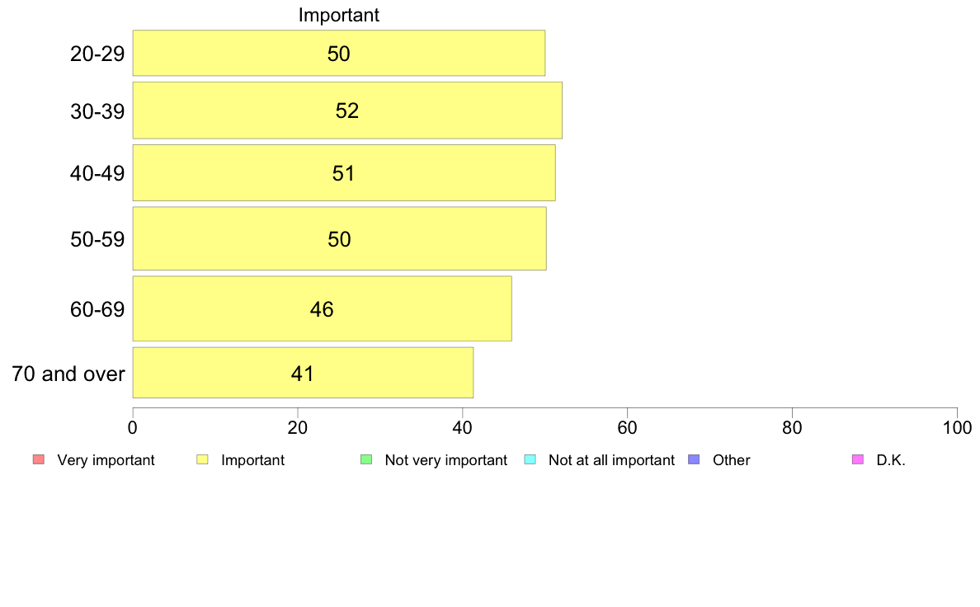Click the 70 and over axis label
The height and width of the screenshot is (607, 980).
tap(68, 374)
